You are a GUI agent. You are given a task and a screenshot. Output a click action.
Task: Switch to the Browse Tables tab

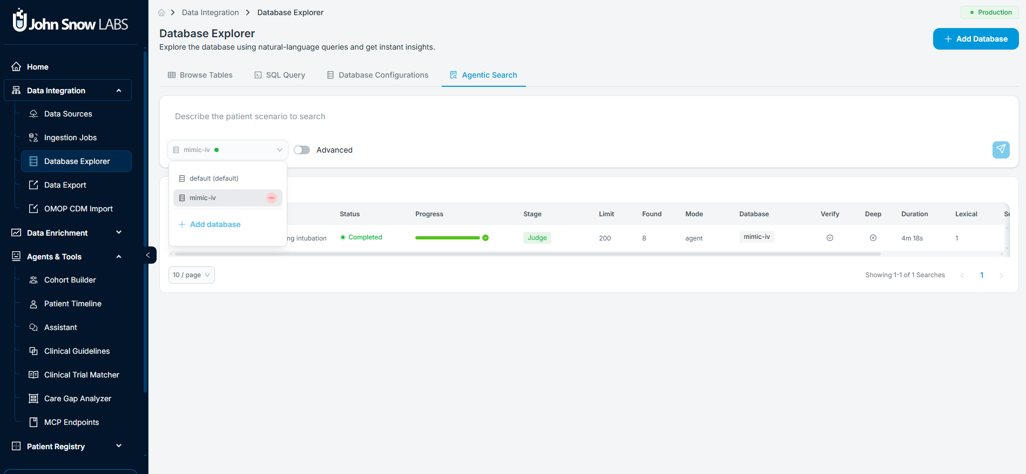tap(200, 75)
